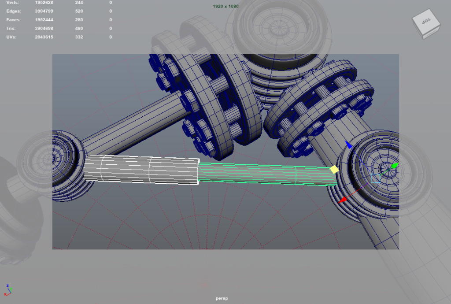The width and height of the screenshot is (451, 304).
Task: Click the UVs total 2043615
Action: pyautogui.click(x=44, y=37)
